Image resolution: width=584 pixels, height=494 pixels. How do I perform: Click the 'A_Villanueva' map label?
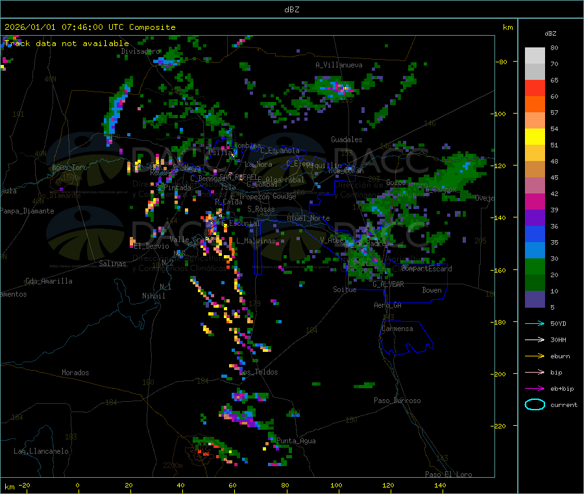pos(339,65)
